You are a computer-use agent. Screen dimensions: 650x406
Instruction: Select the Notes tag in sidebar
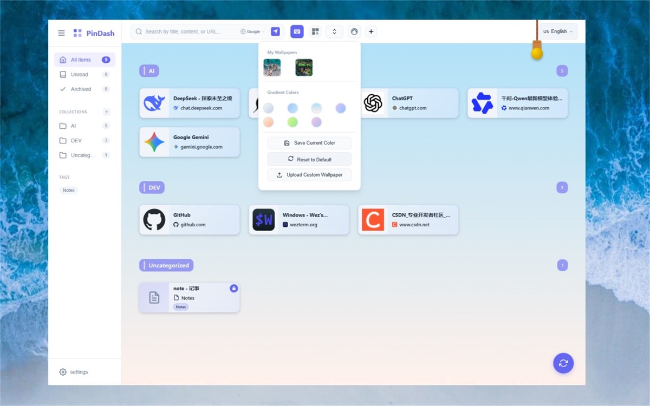(x=69, y=190)
